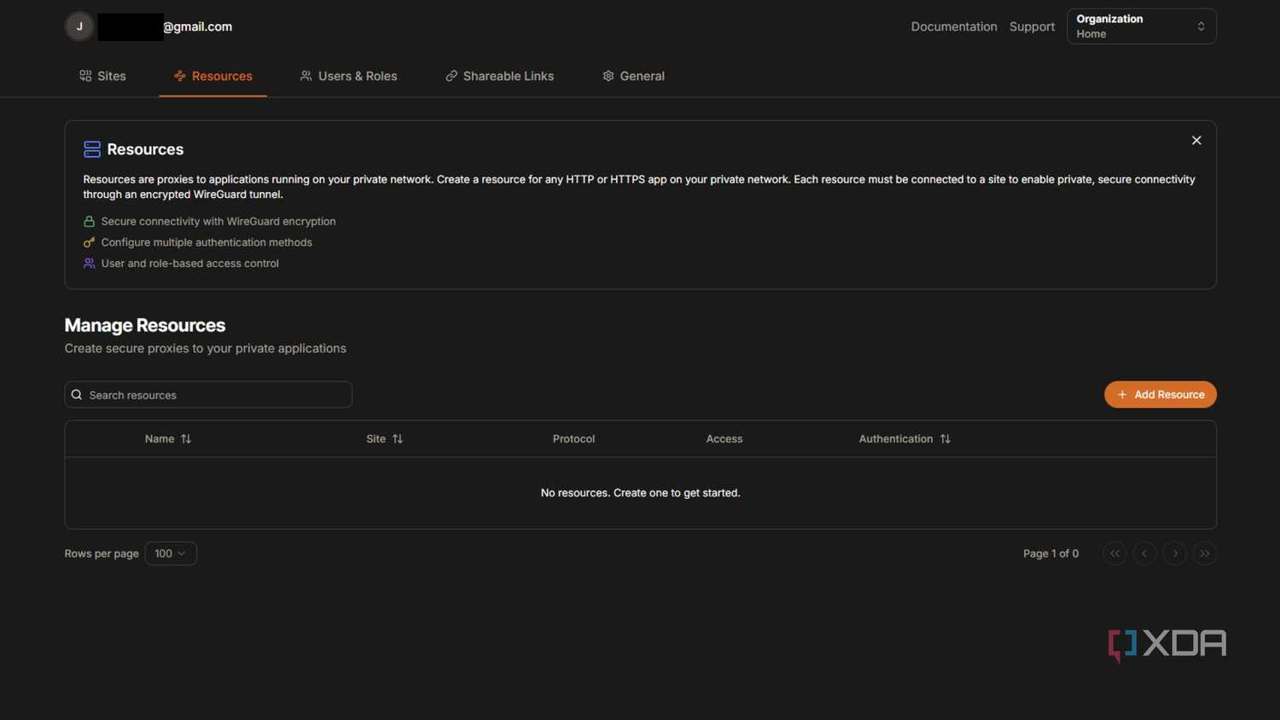Sort the table by Name

pos(168,438)
